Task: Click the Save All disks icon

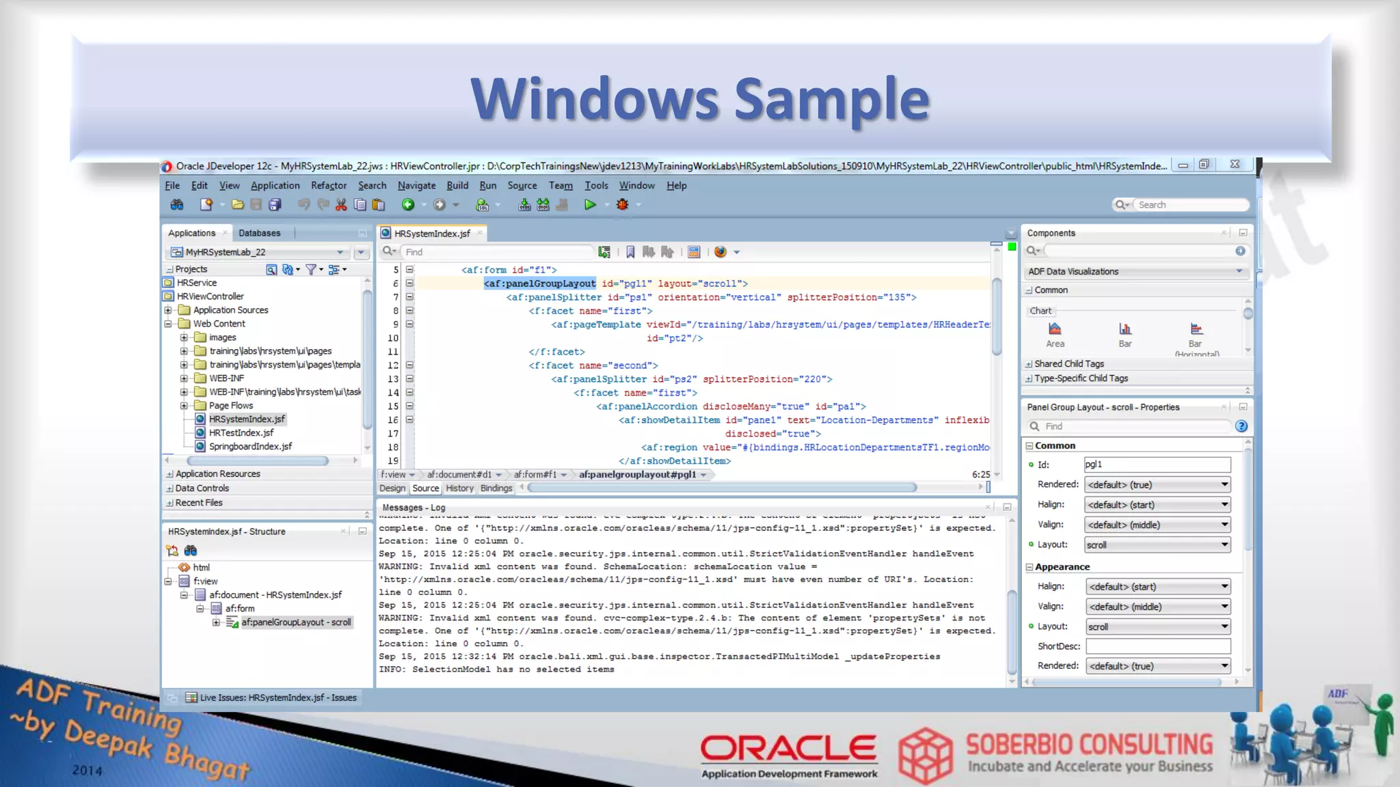Action: tap(275, 204)
